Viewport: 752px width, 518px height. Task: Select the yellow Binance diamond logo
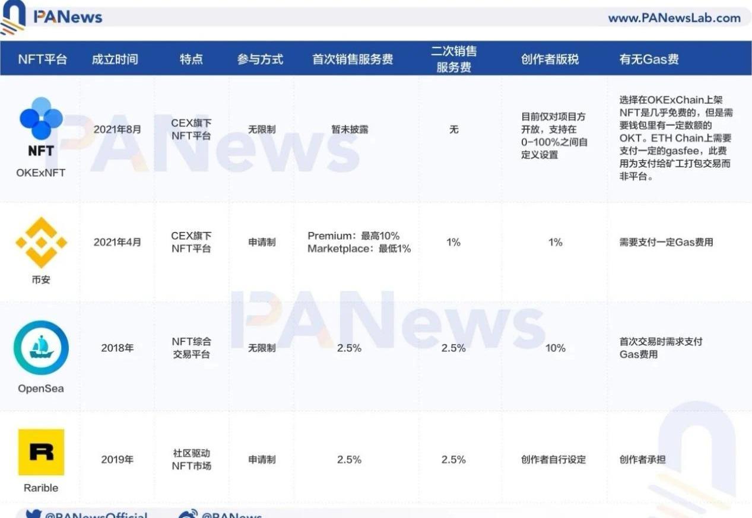[41, 242]
